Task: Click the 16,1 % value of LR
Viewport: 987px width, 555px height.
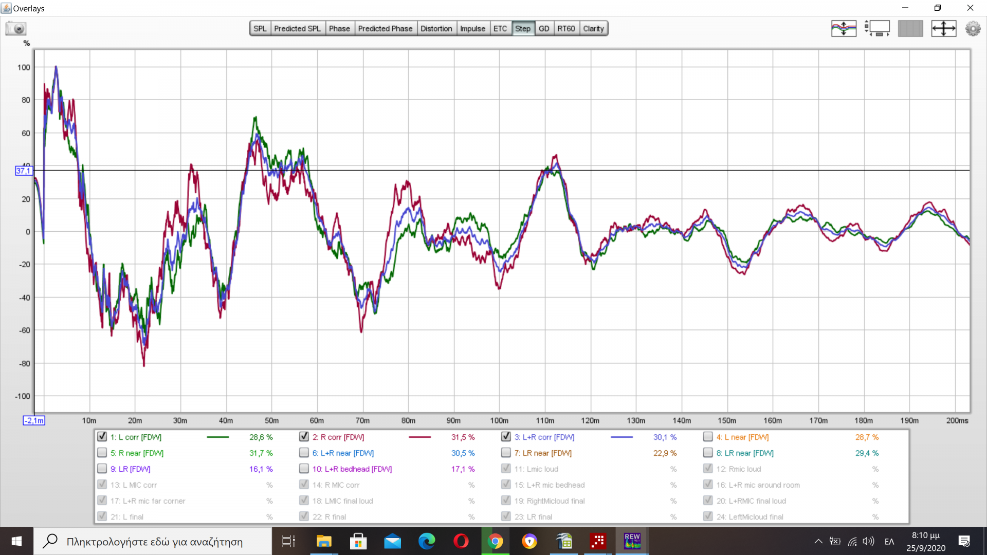Action: pyautogui.click(x=261, y=469)
